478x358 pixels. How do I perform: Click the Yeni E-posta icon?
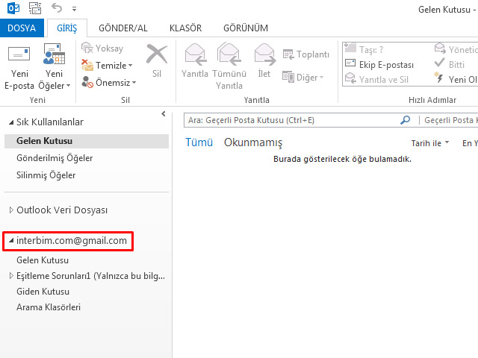point(19,56)
